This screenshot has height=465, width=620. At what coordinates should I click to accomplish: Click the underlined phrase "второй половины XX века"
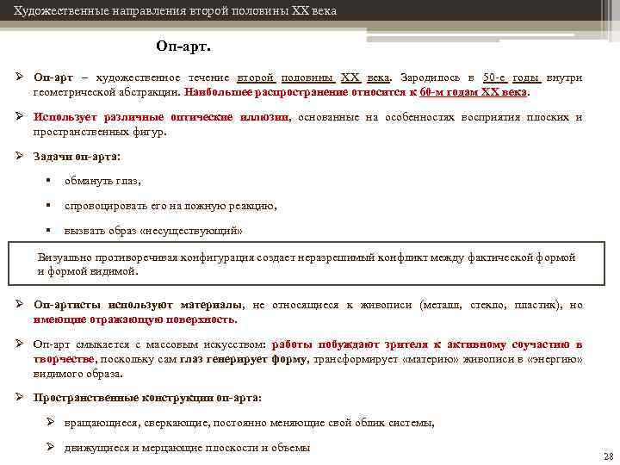pyautogui.click(x=313, y=77)
